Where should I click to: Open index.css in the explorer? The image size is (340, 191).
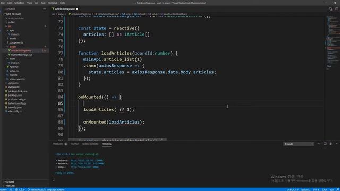[x=14, y=71]
